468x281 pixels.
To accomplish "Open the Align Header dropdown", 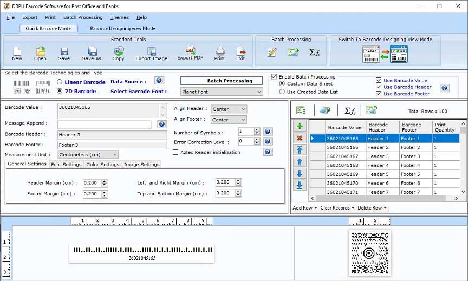I will [x=229, y=109].
